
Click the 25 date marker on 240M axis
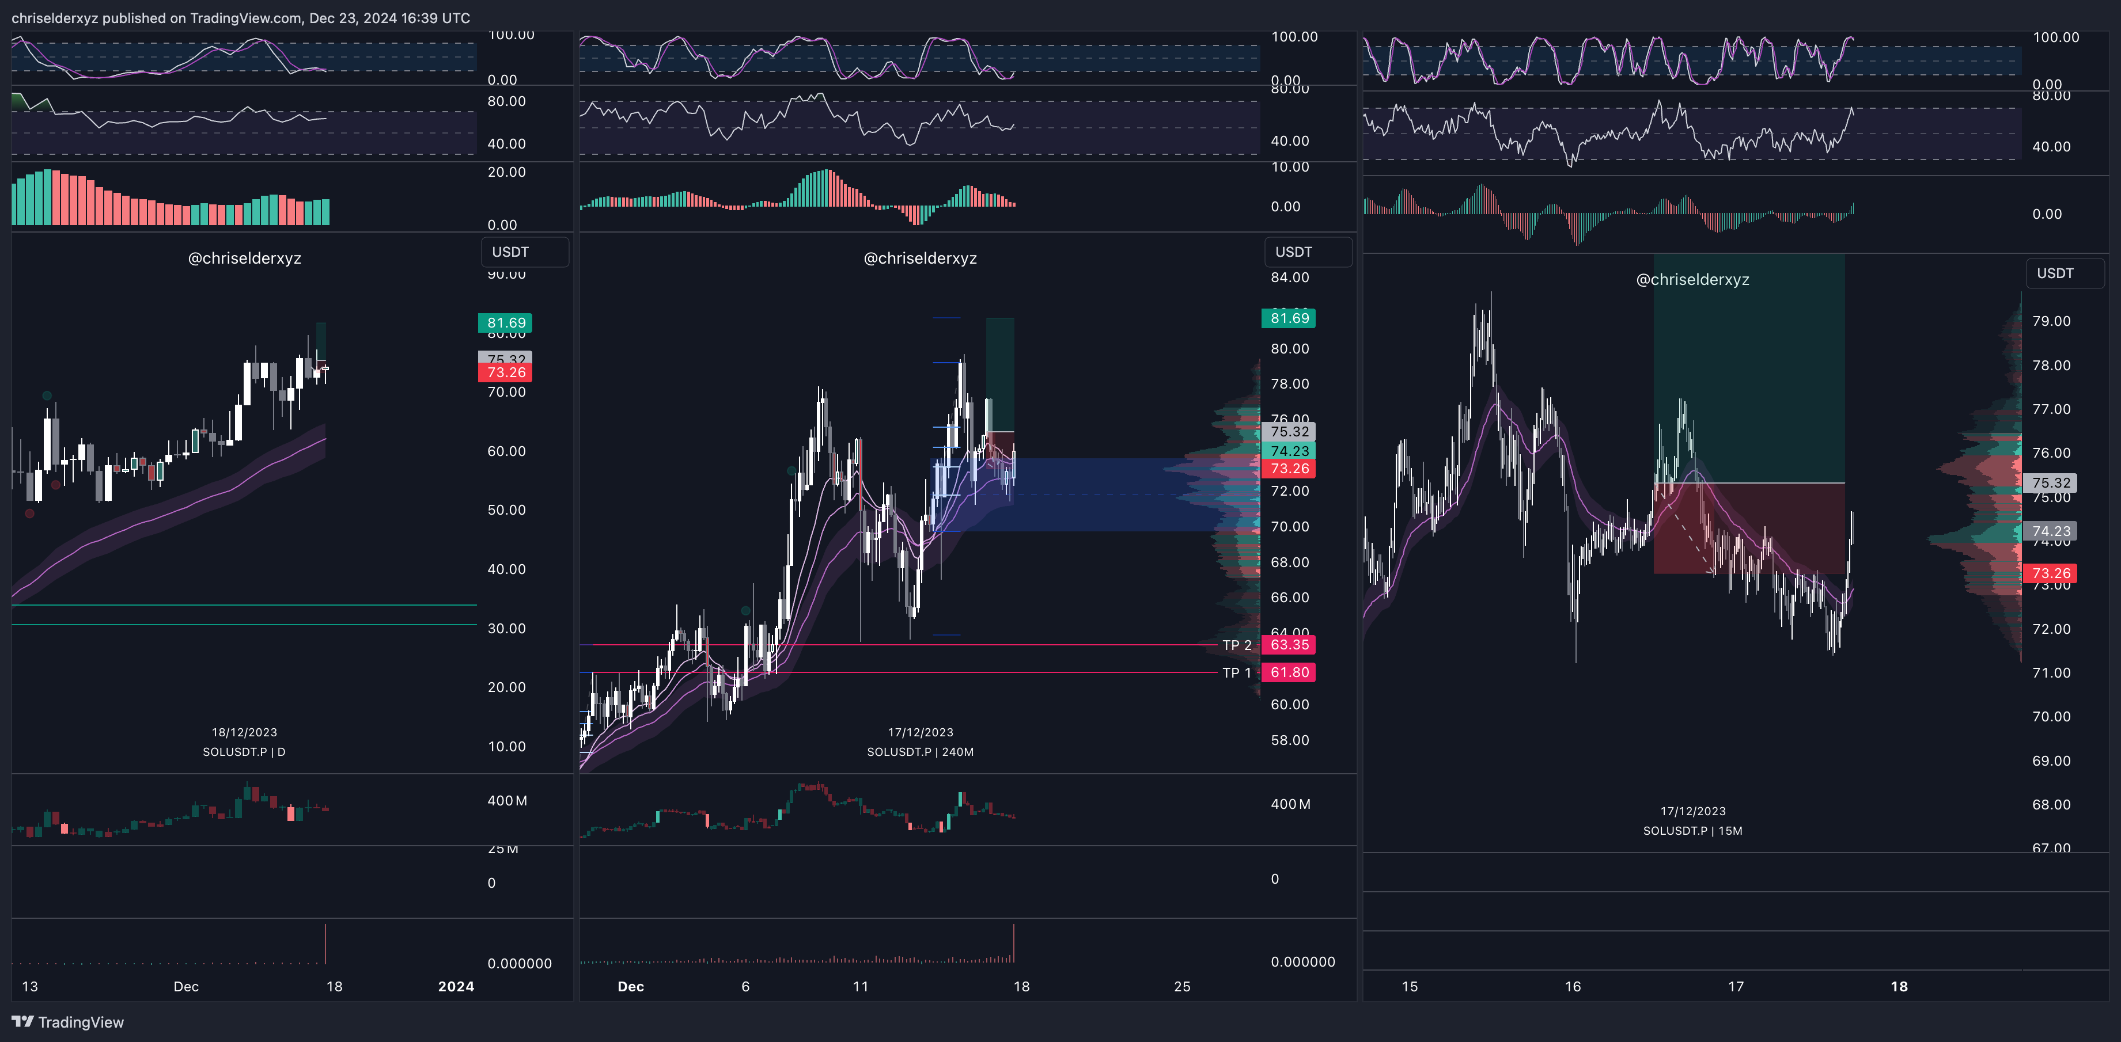click(1181, 986)
